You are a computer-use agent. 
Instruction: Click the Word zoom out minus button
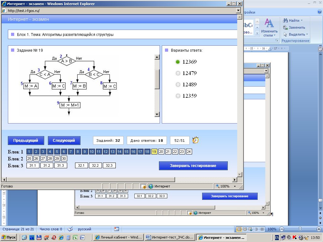282,229
